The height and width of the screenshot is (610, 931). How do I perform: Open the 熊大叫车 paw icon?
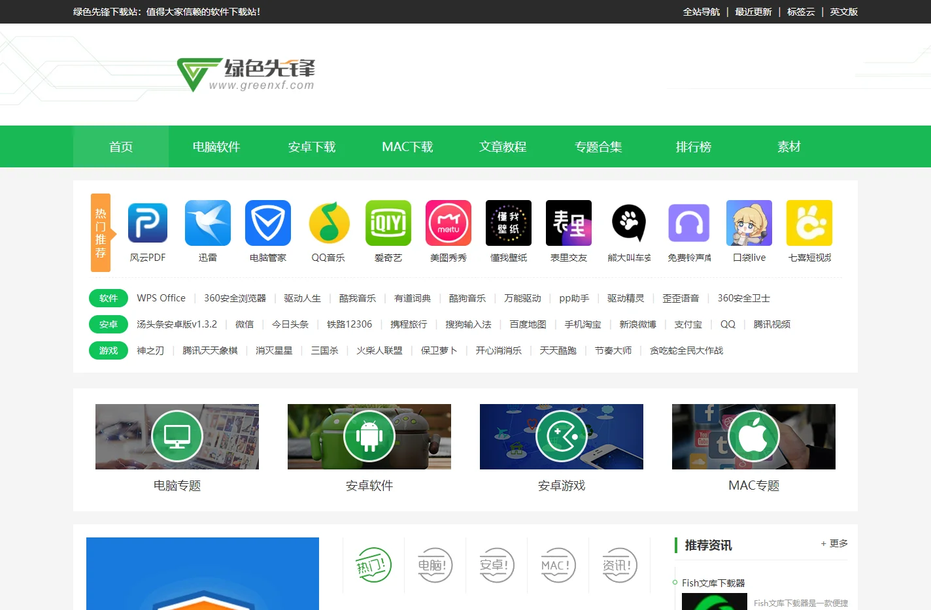[x=629, y=223]
